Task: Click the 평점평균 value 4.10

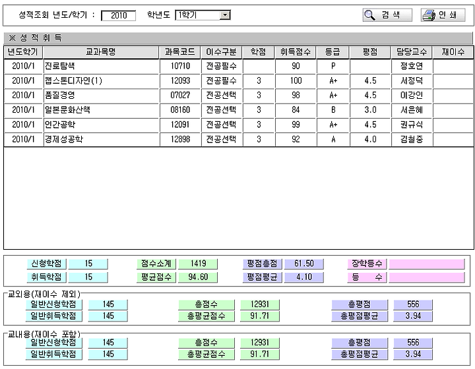Action: click(x=304, y=277)
